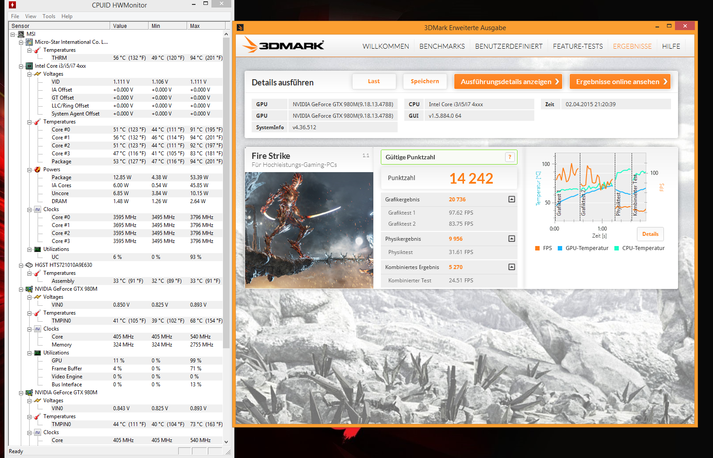Click the first NVIDIA GeForce GTX 980M card icon
The width and height of the screenshot is (713, 458).
point(29,289)
